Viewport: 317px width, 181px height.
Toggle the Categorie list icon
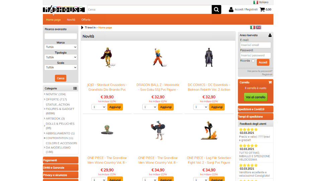(x=75, y=88)
